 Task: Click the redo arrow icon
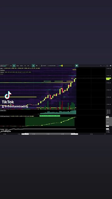pos(104,66)
